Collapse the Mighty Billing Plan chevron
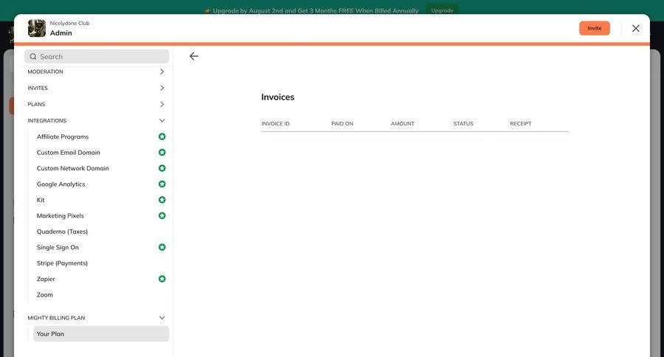Viewport: 664px width, 357px height. [x=162, y=318]
